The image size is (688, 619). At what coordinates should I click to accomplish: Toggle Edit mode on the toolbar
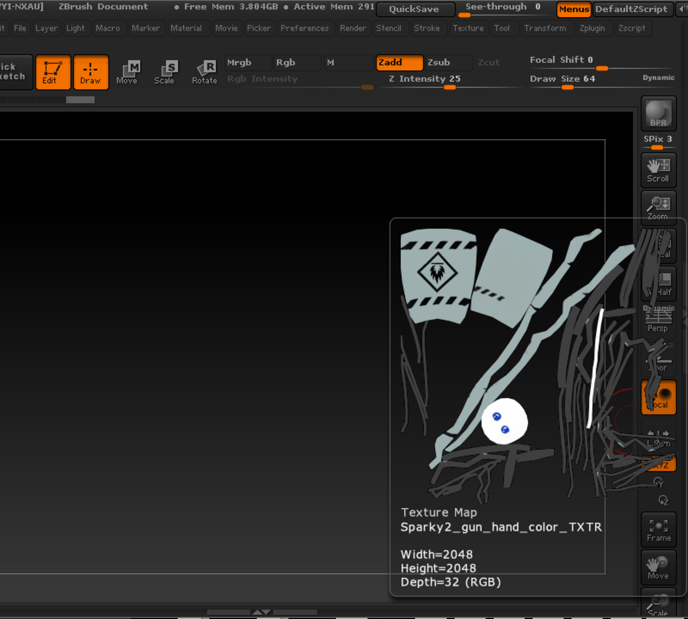coord(53,72)
